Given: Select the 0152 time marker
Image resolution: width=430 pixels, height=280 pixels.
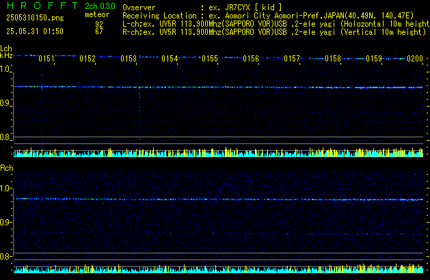Looking at the screenshot, I should 88,59.
